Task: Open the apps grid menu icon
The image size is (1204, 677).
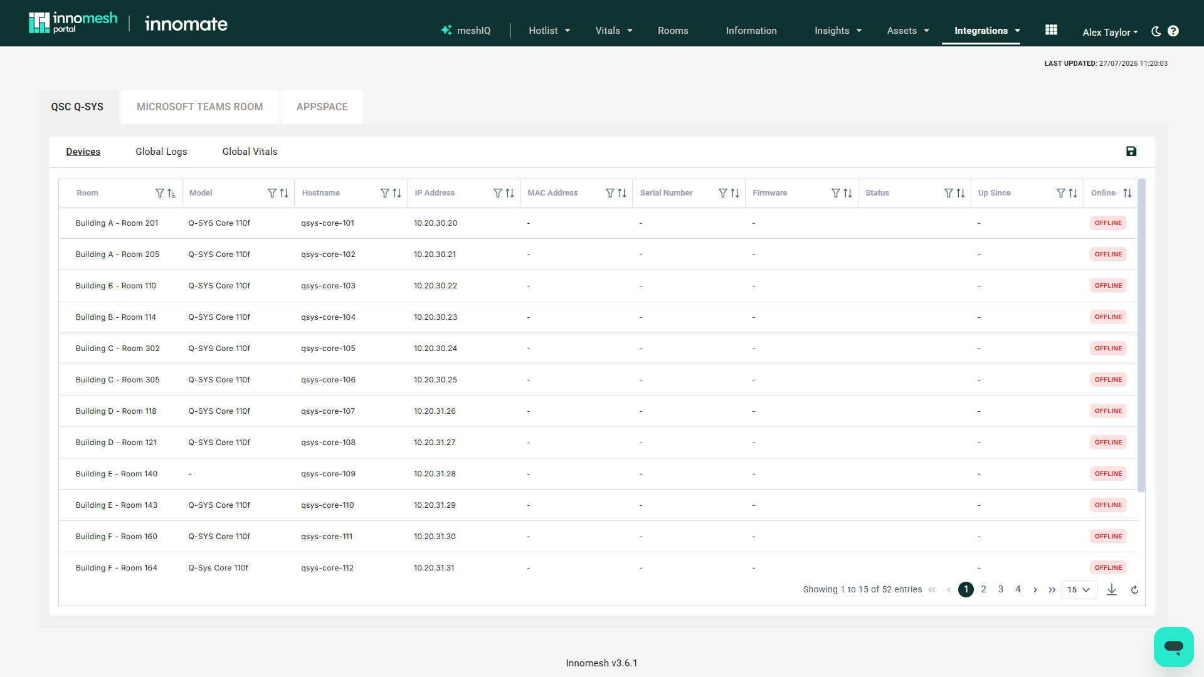Action: click(x=1052, y=30)
